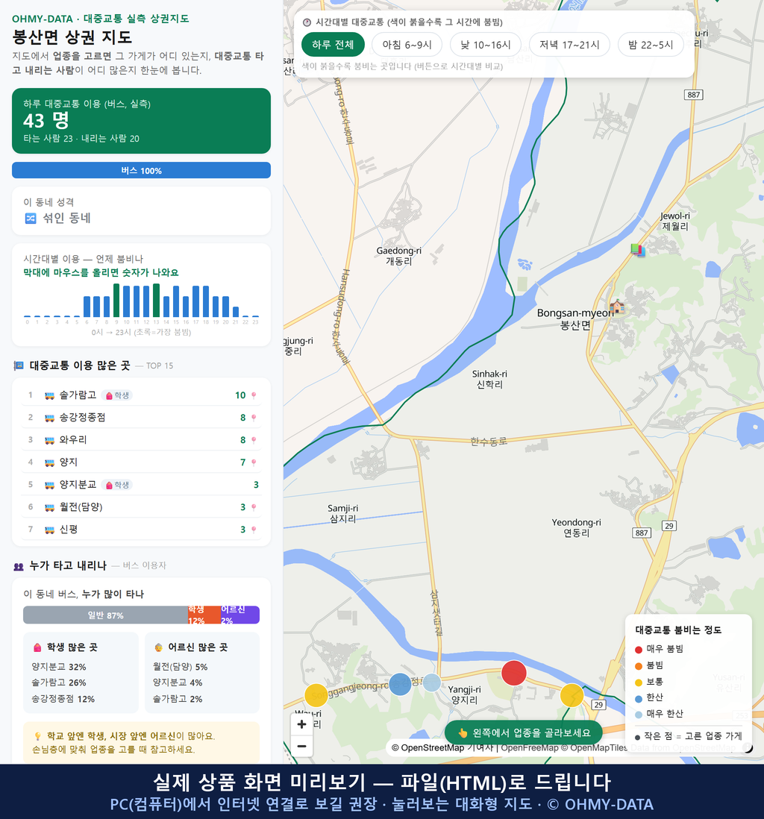The width and height of the screenshot is (764, 819).
Task: Click the green peak bar at hour 9
Action: 116,301
